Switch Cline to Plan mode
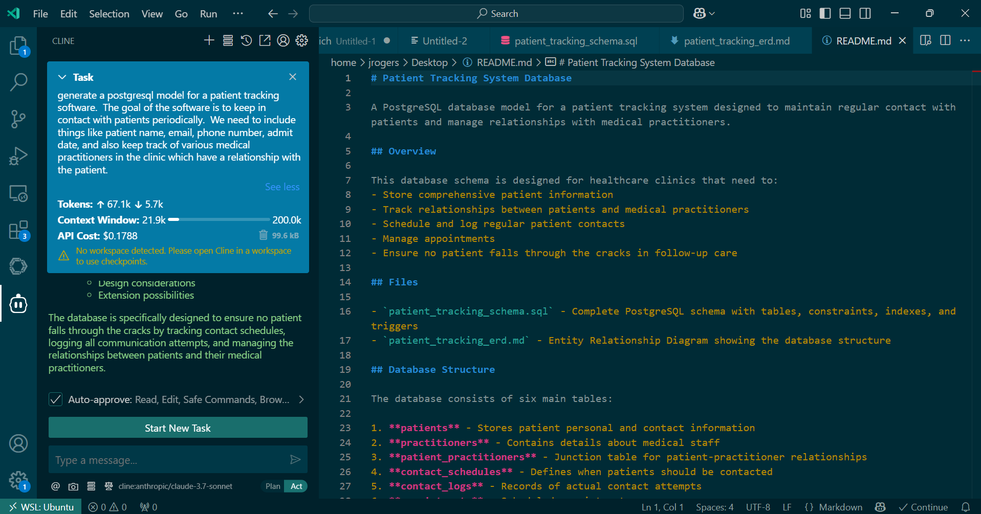 point(273,486)
